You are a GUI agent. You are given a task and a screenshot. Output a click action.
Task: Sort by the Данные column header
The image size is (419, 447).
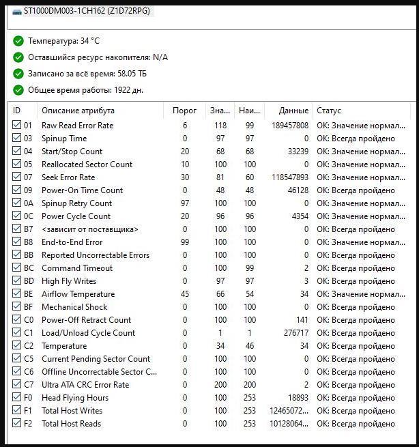point(289,111)
